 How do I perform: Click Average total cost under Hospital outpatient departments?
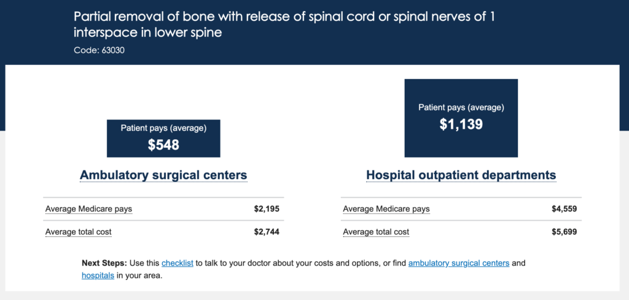376,231
